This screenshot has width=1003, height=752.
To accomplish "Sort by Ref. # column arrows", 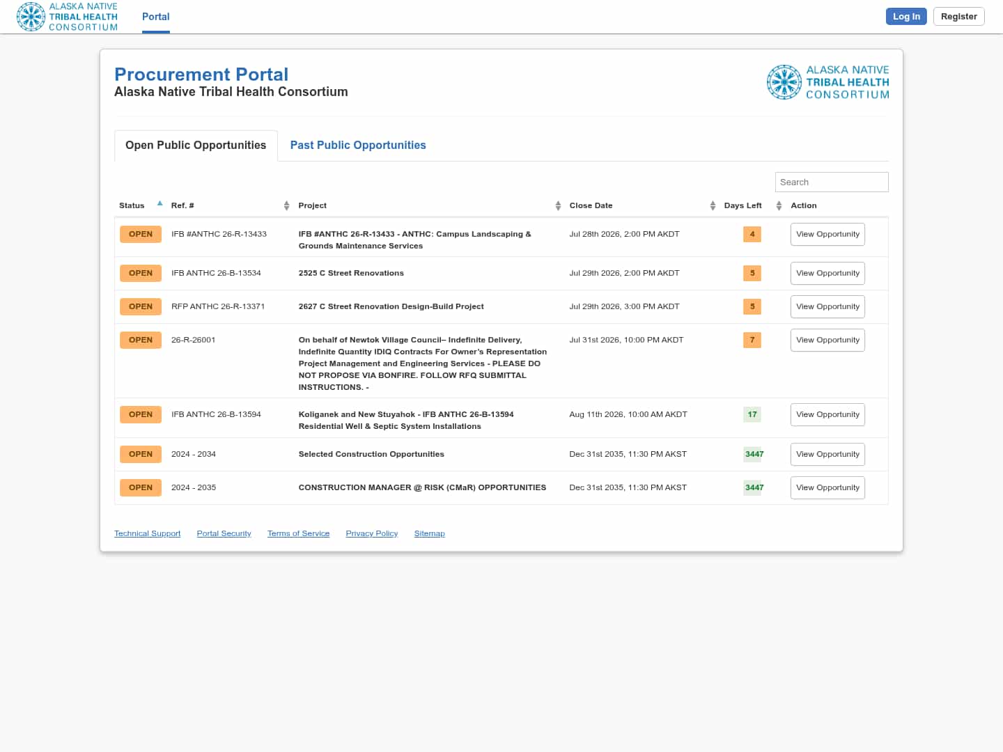I will [x=286, y=205].
